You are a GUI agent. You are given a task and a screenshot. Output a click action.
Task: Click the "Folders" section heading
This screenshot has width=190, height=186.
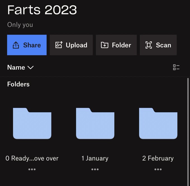18,84
